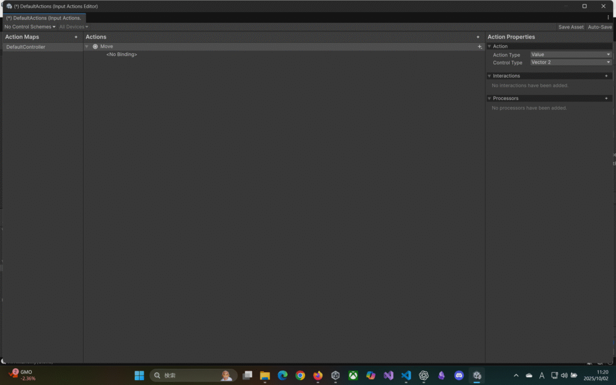616x385 pixels.
Task: Click the Save Asset button
Action: coord(570,27)
